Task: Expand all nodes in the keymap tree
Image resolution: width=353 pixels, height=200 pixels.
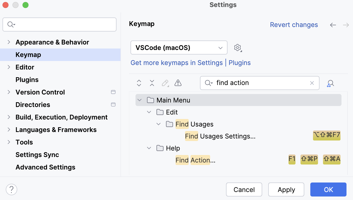Action: click(x=139, y=83)
